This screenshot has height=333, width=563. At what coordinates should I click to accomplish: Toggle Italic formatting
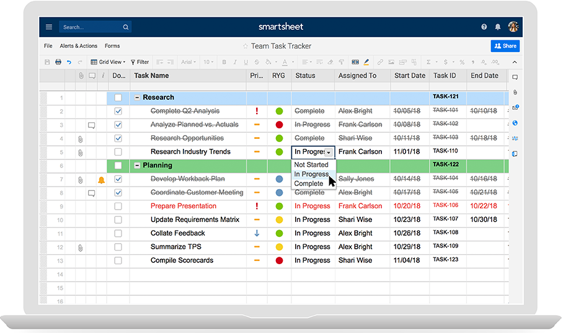coord(235,62)
